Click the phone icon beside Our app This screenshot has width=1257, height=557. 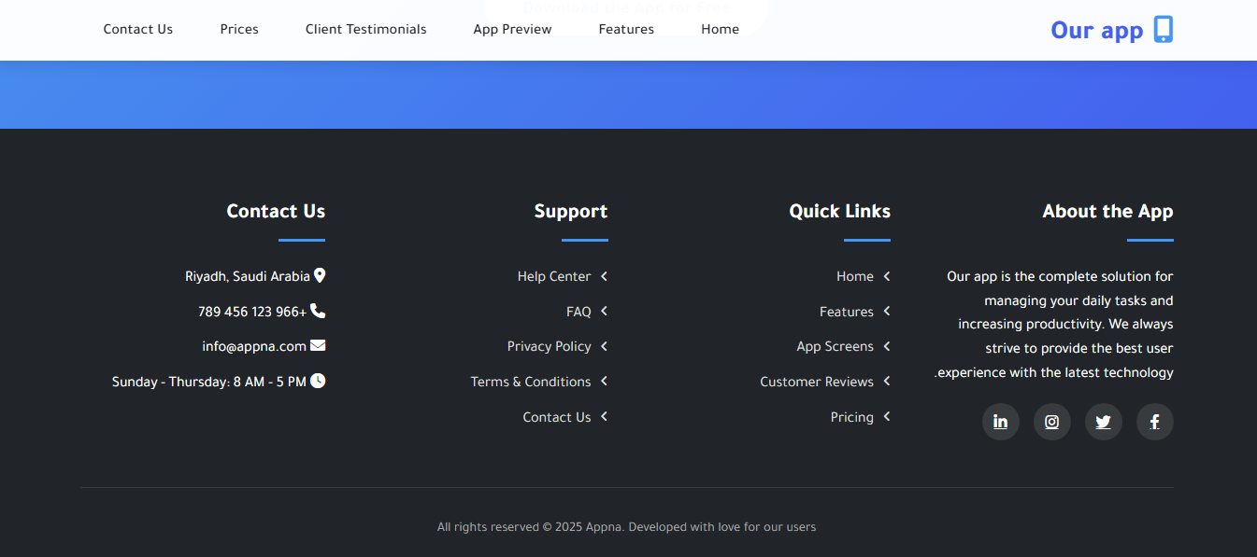pyautogui.click(x=1163, y=30)
